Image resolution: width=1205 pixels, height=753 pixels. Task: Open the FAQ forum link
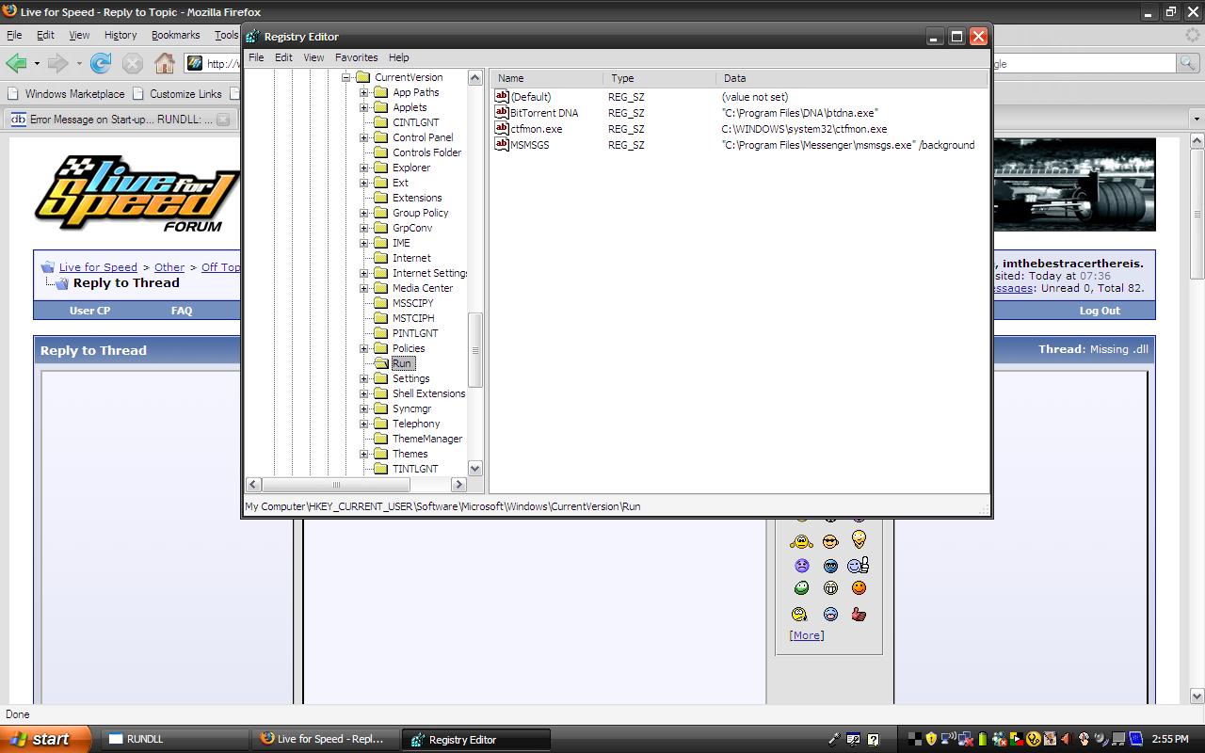click(x=182, y=311)
